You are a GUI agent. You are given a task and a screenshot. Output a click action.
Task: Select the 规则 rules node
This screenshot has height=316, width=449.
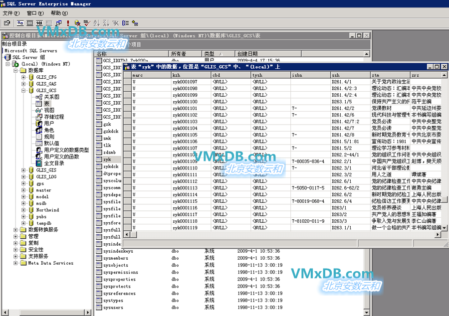[x=49, y=137]
